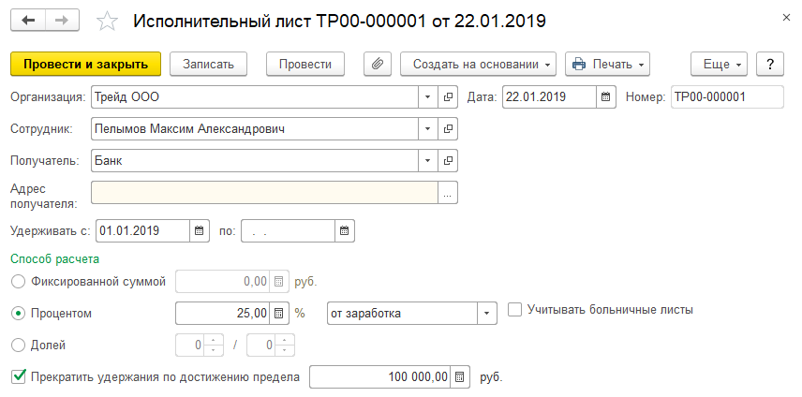
Task: Expand the Получатель dropdown list
Action: coord(427,160)
